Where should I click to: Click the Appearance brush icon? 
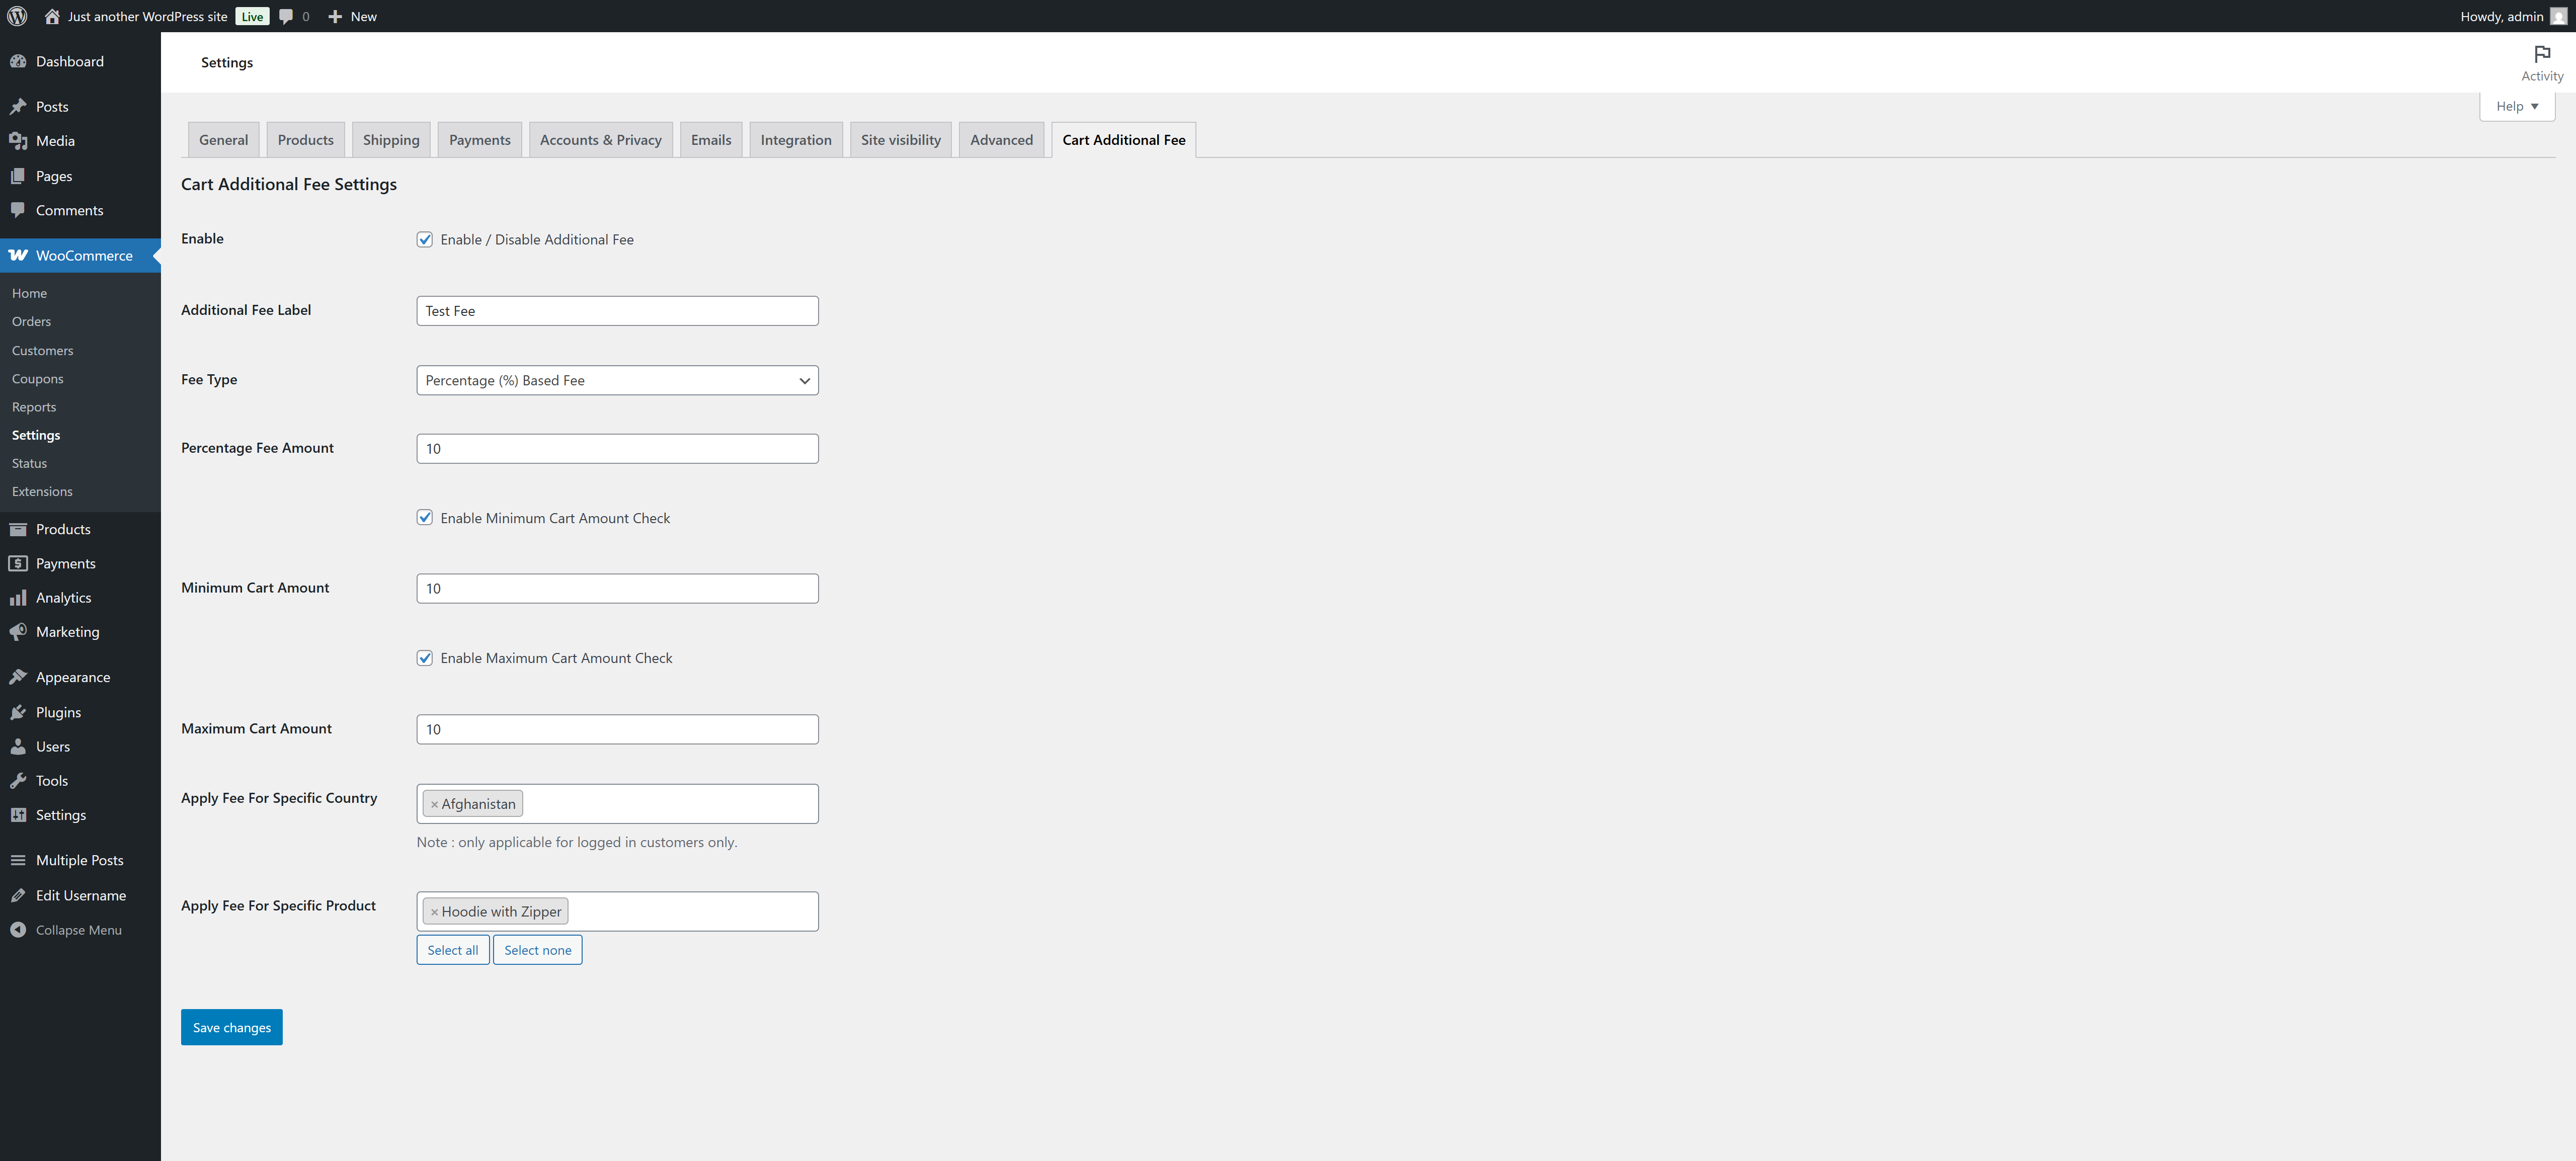click(18, 677)
